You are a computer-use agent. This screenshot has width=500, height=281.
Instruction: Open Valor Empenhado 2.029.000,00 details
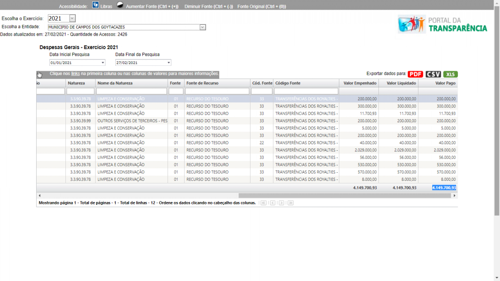365,150
